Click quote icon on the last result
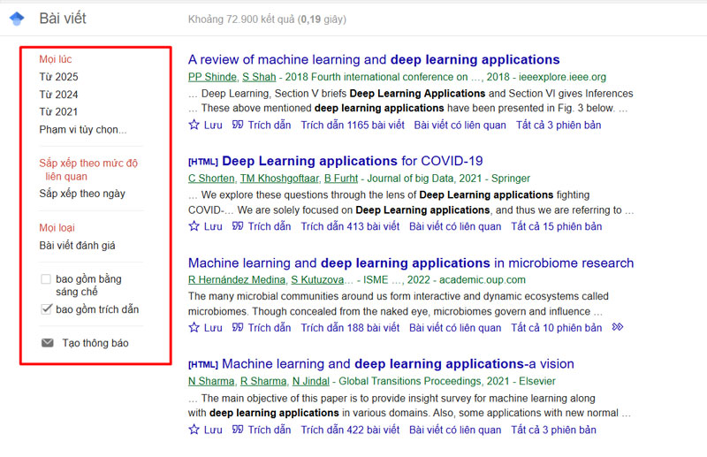This screenshot has width=707, height=457. click(x=238, y=430)
